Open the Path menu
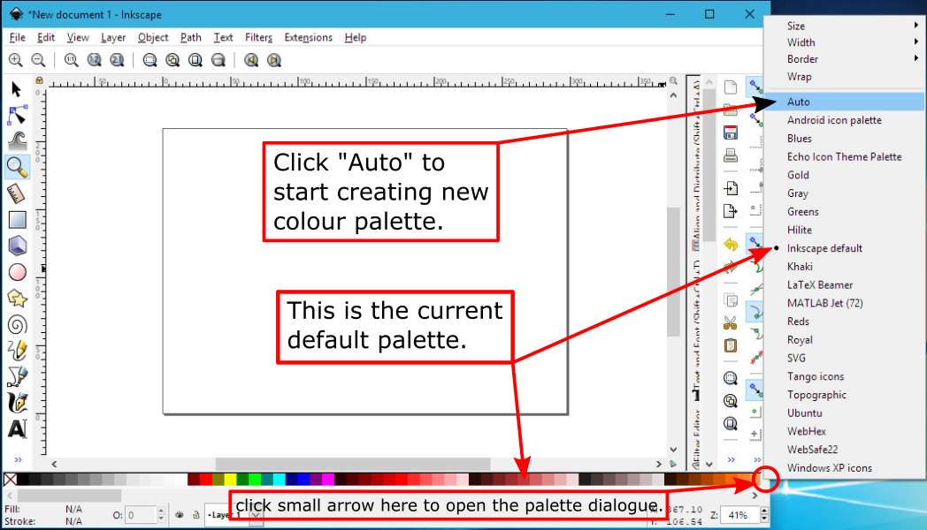The image size is (927, 530). 190,37
